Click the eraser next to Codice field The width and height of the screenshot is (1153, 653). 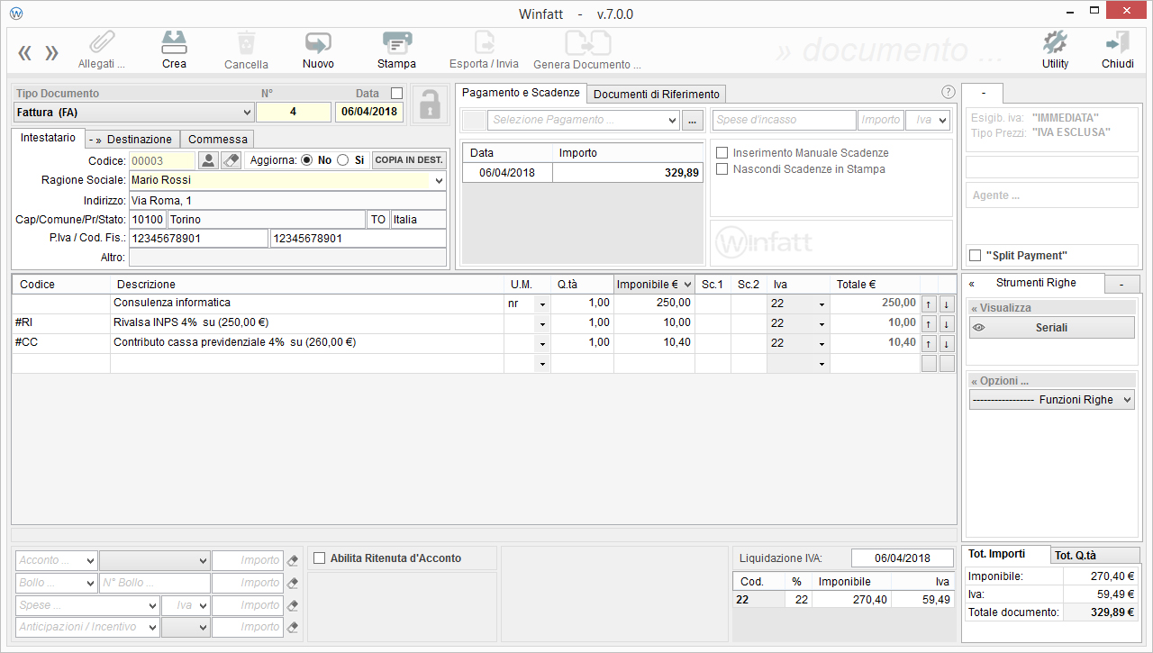point(232,160)
